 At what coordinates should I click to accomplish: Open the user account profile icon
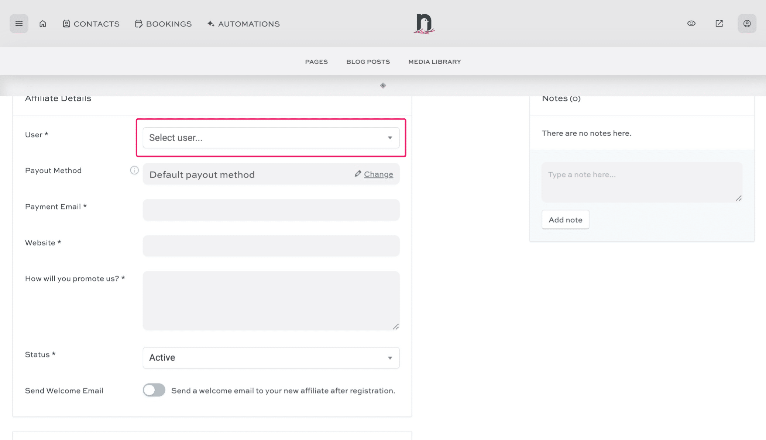(x=747, y=23)
